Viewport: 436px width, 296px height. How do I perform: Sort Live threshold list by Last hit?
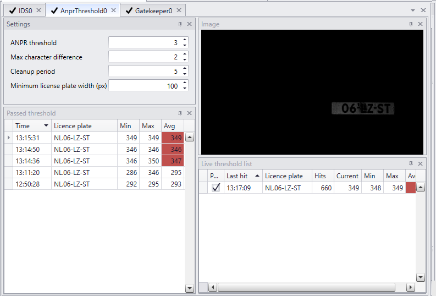coord(243,176)
